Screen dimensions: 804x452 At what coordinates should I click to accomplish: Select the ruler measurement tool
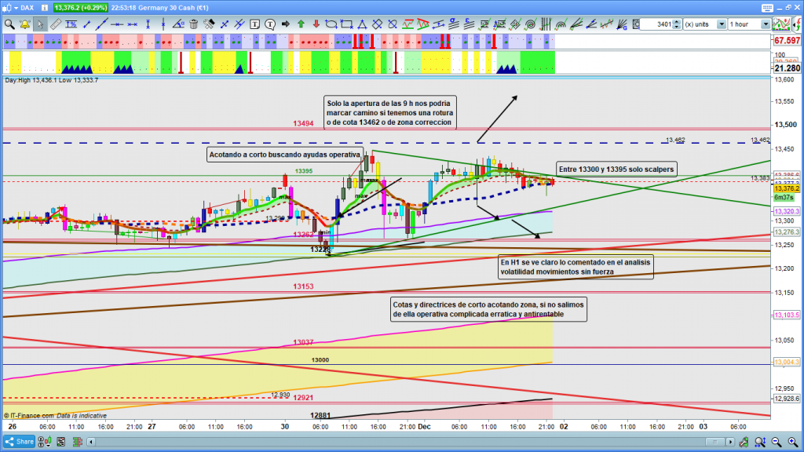(x=55, y=24)
